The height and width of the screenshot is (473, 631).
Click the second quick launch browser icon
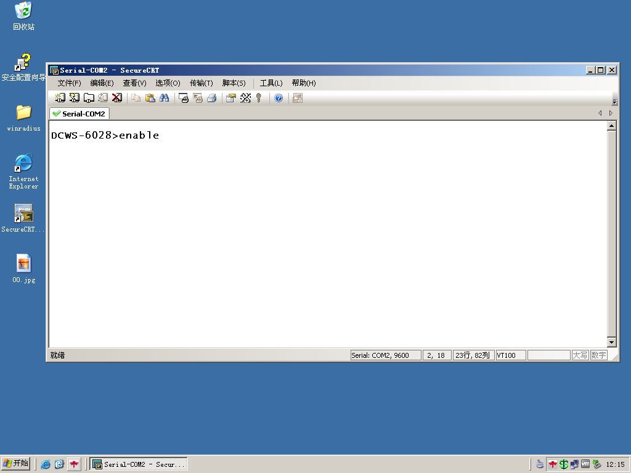59,464
